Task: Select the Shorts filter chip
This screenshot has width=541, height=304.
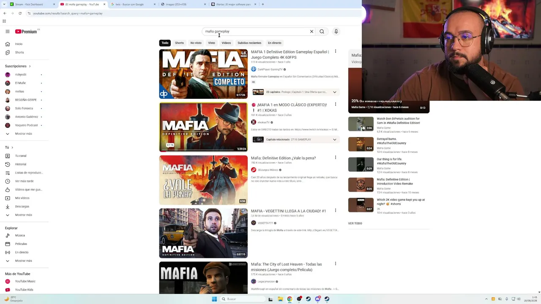Action: (x=179, y=43)
